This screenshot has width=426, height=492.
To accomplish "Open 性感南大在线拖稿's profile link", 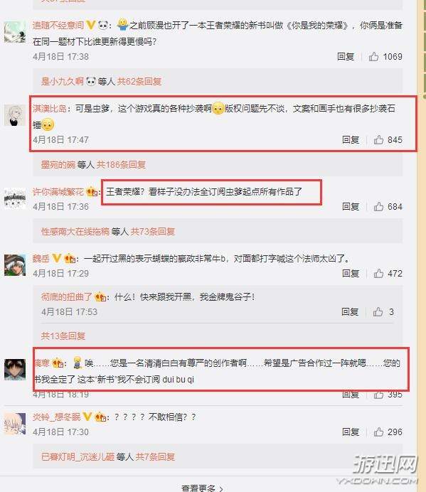I will pyautogui.click(x=75, y=232).
